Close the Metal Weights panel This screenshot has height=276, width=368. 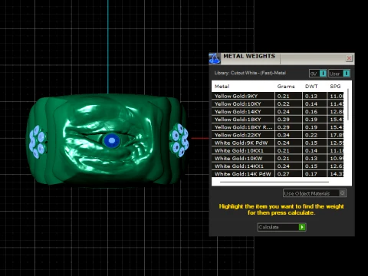pyautogui.click(x=349, y=58)
